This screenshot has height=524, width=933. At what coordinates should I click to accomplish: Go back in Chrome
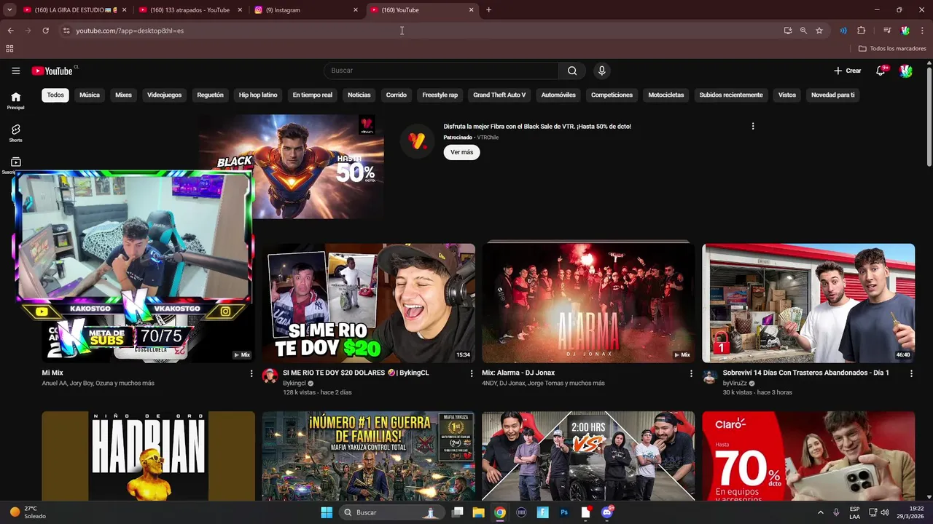point(10,31)
